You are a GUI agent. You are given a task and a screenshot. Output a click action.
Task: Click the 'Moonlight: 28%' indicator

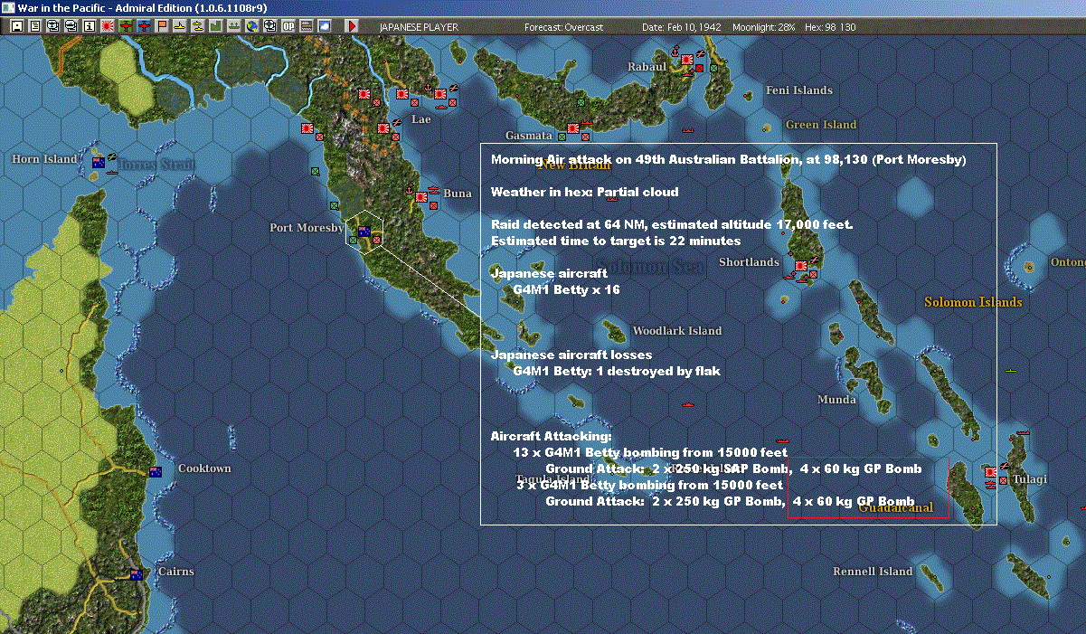764,27
